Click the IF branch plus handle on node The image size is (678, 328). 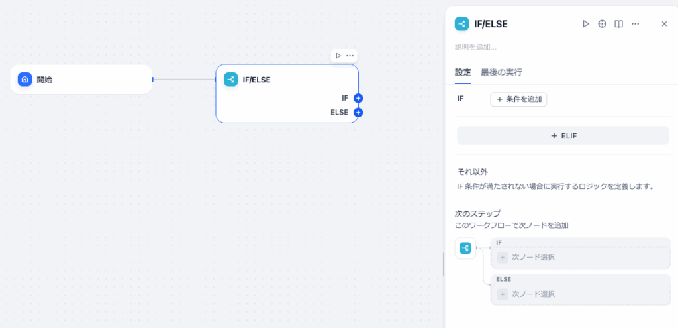click(358, 98)
